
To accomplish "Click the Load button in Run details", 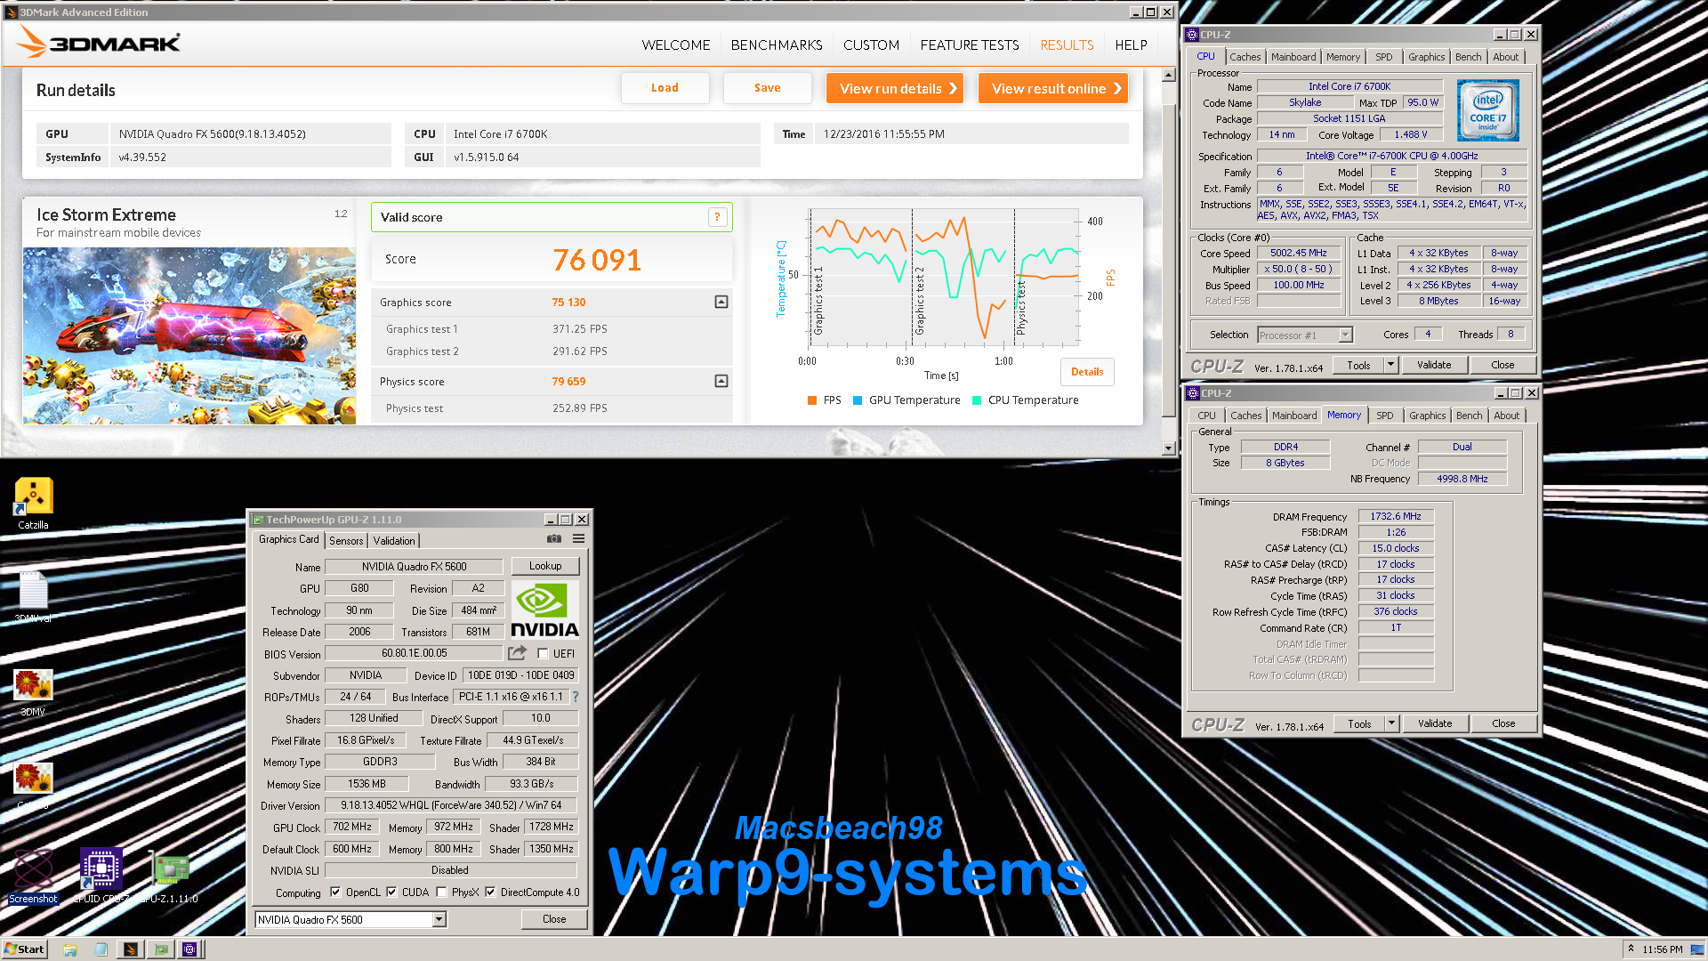I will [x=665, y=88].
